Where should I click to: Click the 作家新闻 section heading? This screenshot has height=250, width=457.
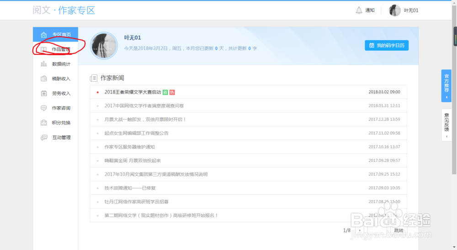pos(112,78)
